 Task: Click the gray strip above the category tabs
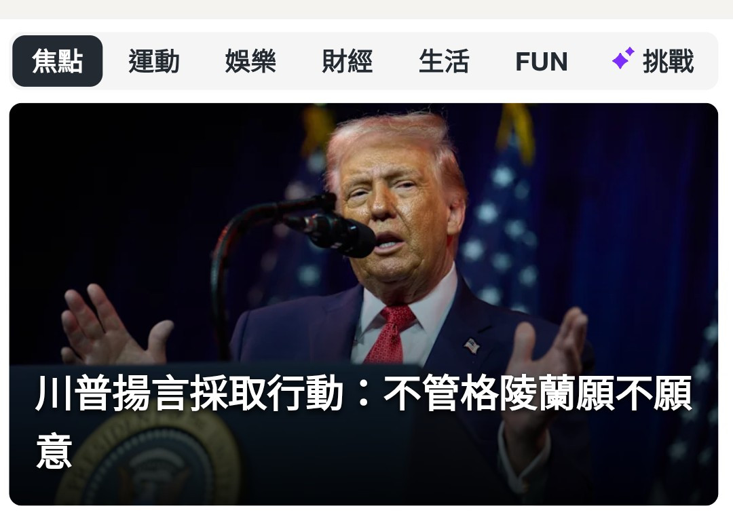point(366,9)
